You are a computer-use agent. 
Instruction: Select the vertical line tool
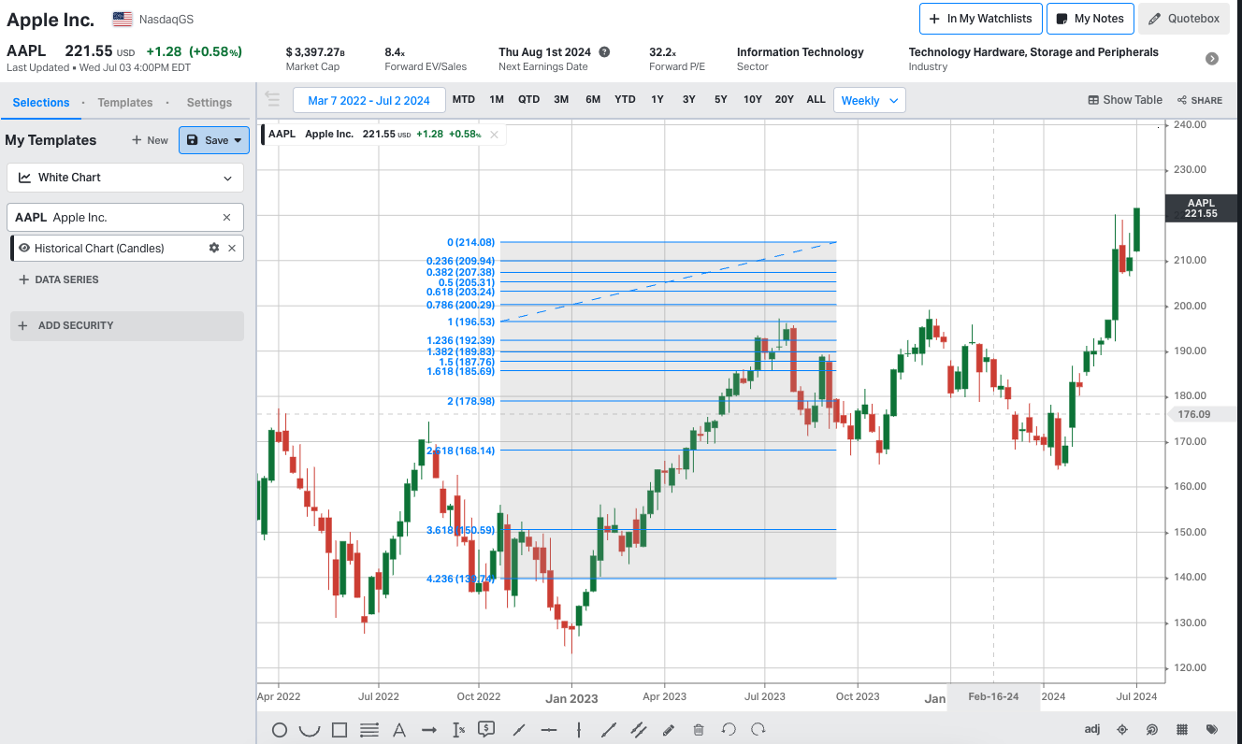(579, 730)
